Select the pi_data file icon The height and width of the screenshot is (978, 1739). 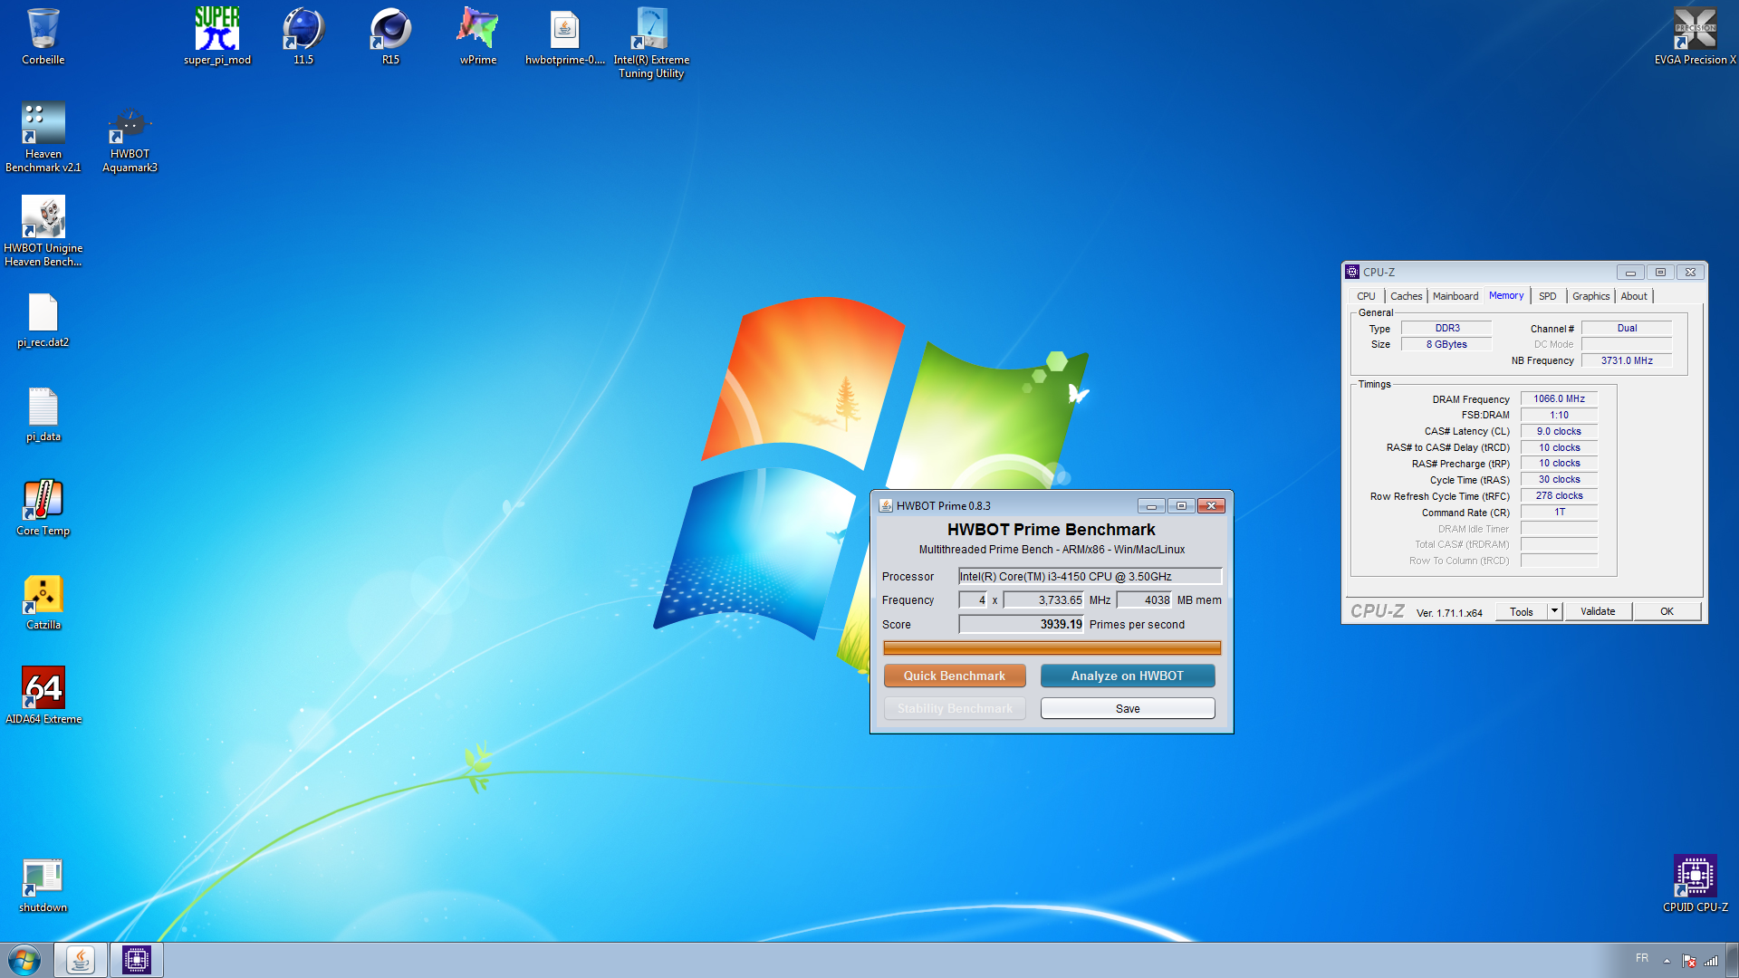[x=43, y=414]
